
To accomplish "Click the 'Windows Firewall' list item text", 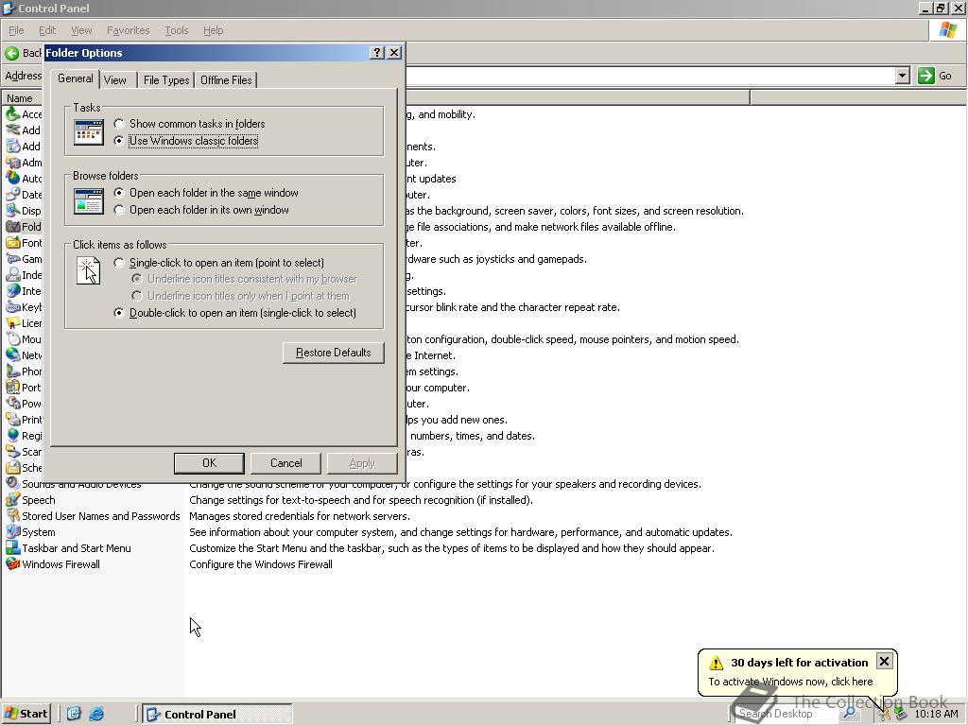I will (61, 564).
